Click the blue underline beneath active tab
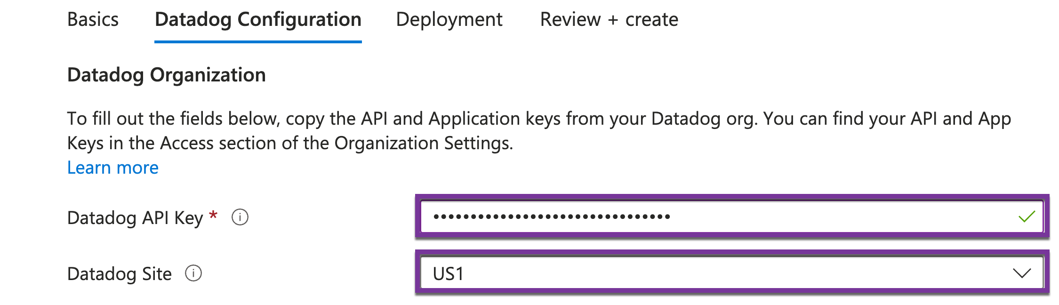This screenshot has height=305, width=1059. pos(258,42)
